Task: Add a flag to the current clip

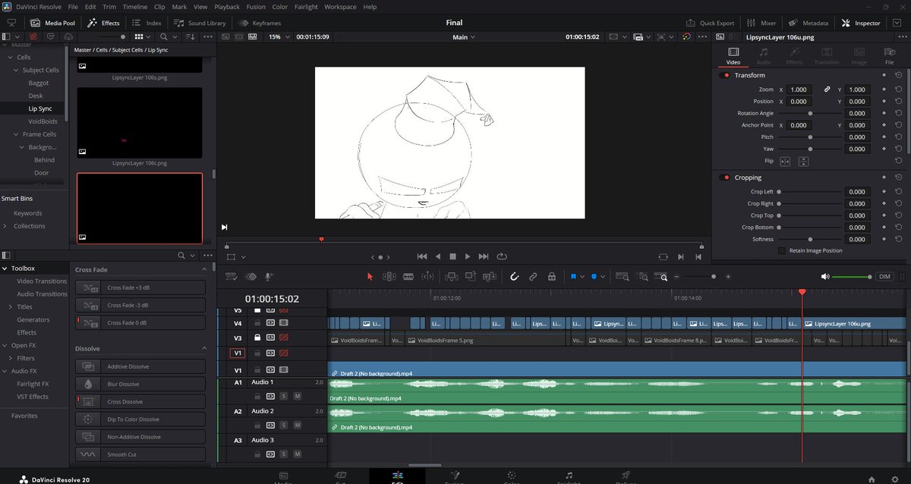Action: (575, 276)
